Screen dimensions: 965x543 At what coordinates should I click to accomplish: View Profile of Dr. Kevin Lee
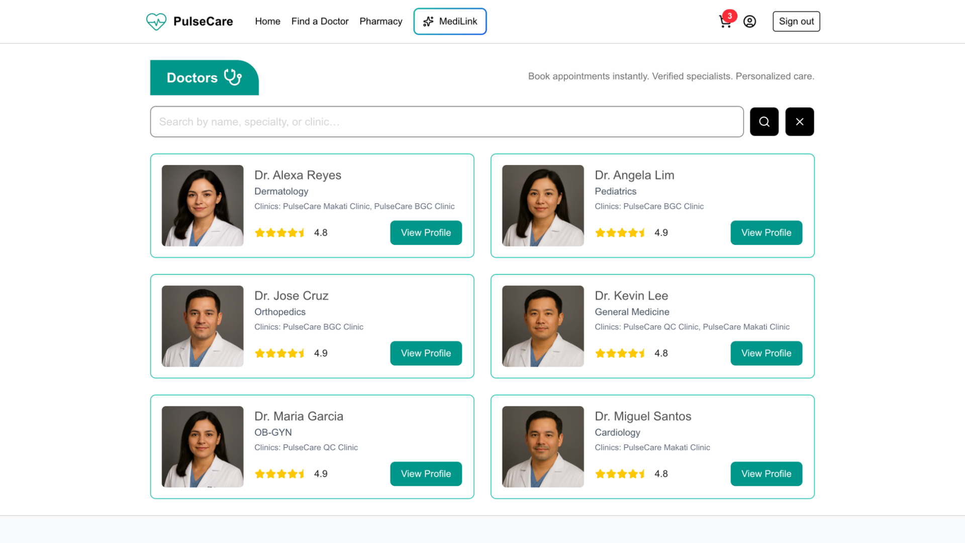[x=766, y=353]
